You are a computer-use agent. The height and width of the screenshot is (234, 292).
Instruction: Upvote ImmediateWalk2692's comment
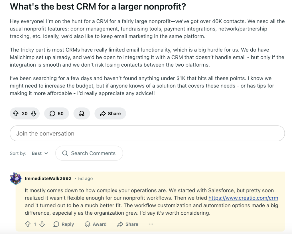[x=28, y=224]
